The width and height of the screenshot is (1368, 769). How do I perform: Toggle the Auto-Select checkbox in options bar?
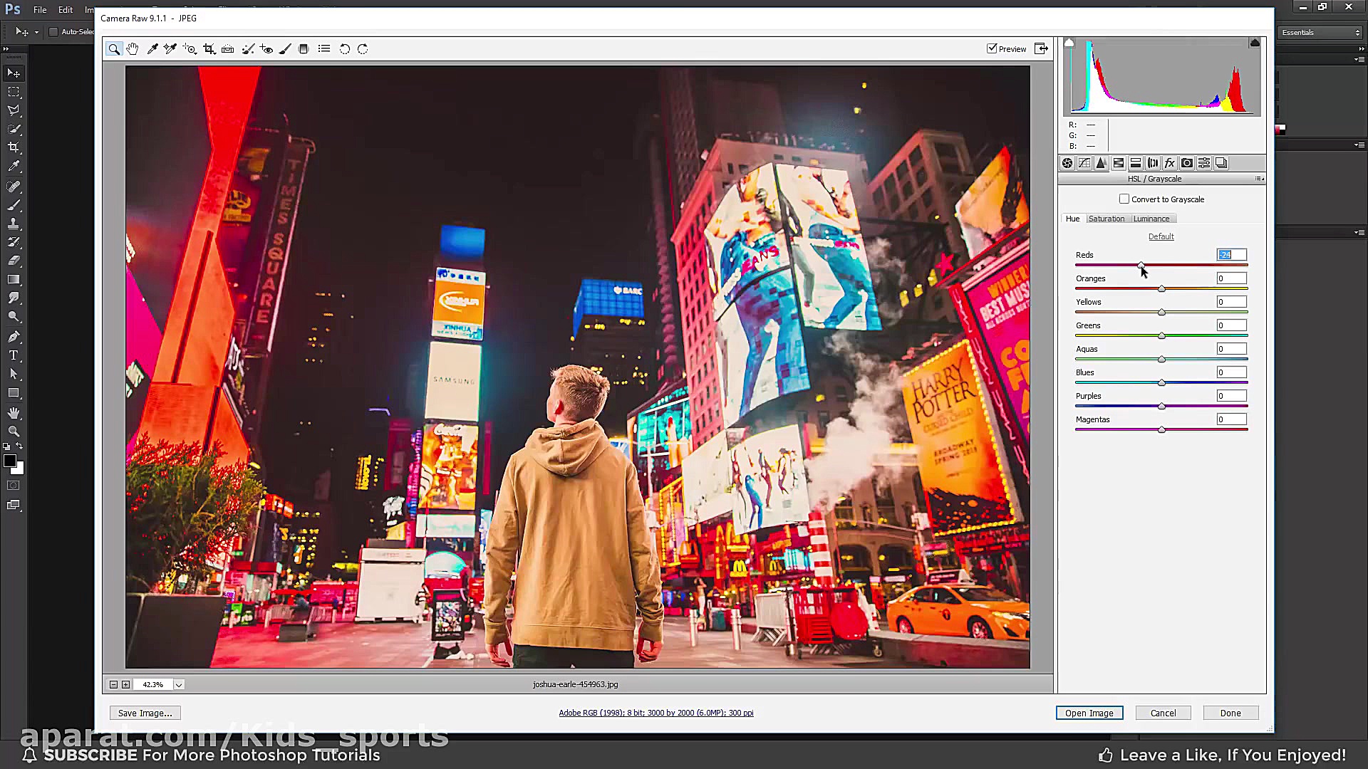pos(53,32)
